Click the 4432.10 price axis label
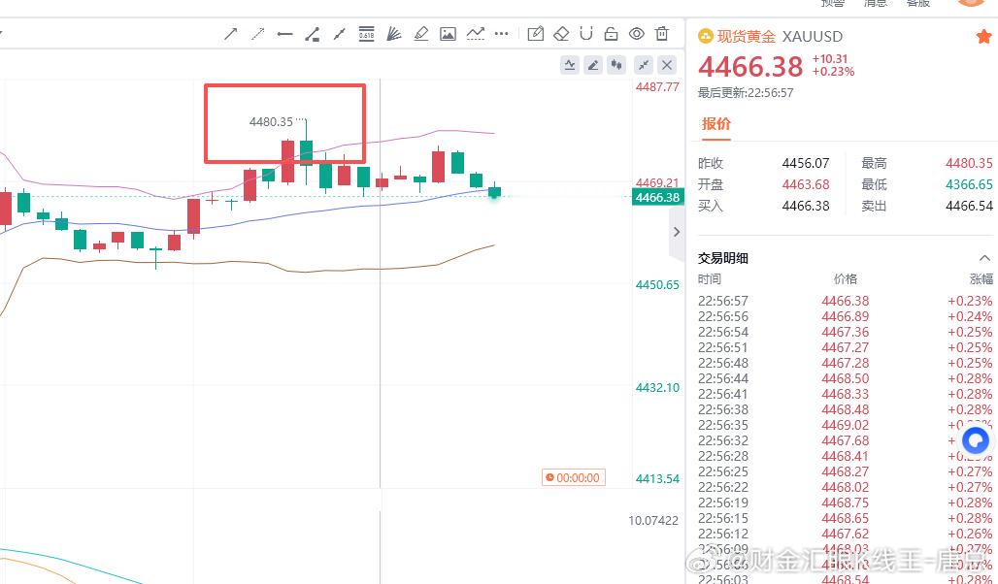This screenshot has width=998, height=584. (657, 387)
